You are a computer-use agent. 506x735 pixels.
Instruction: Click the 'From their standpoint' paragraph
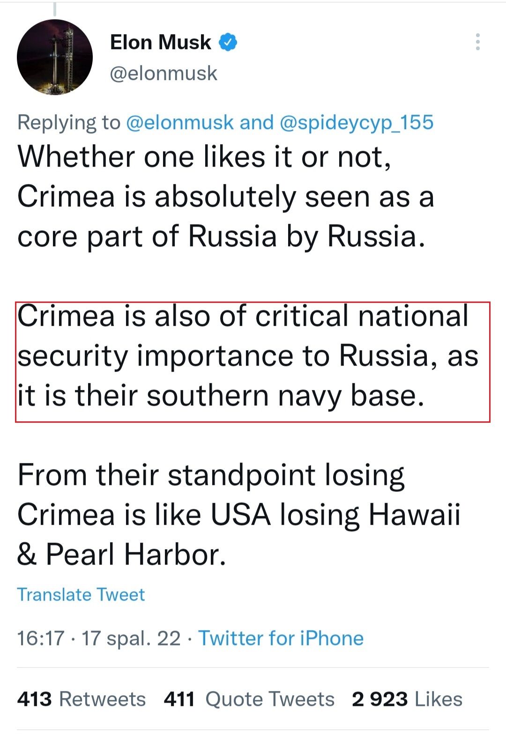(x=239, y=514)
